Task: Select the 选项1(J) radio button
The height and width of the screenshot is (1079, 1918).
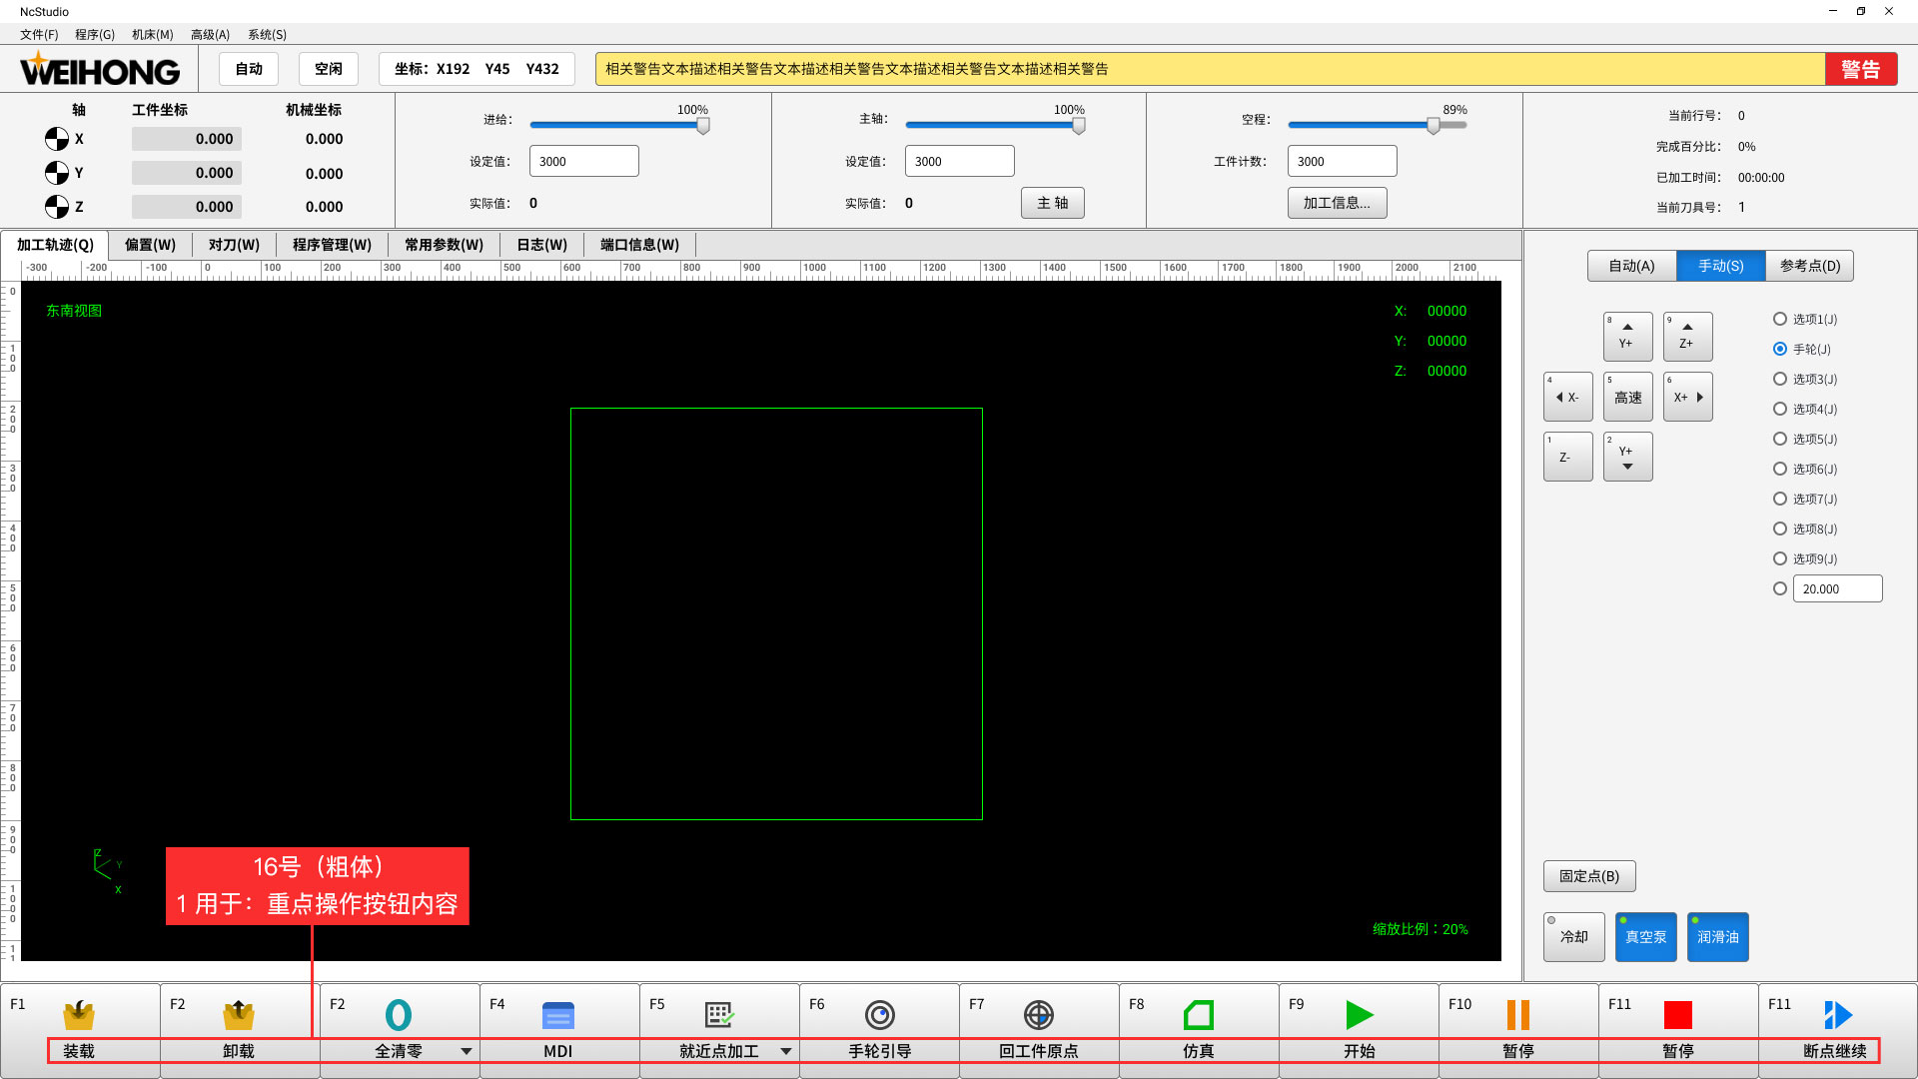Action: tap(1780, 319)
